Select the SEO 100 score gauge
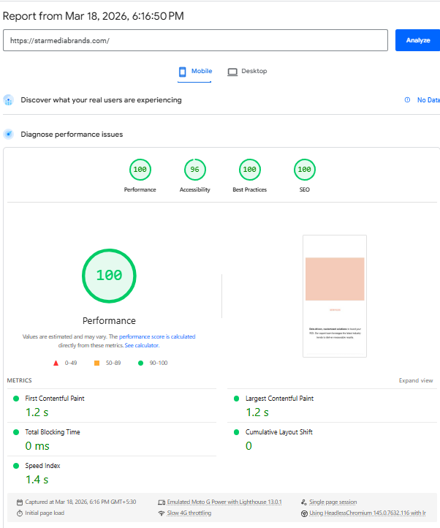This screenshot has height=528, width=440. tap(304, 170)
